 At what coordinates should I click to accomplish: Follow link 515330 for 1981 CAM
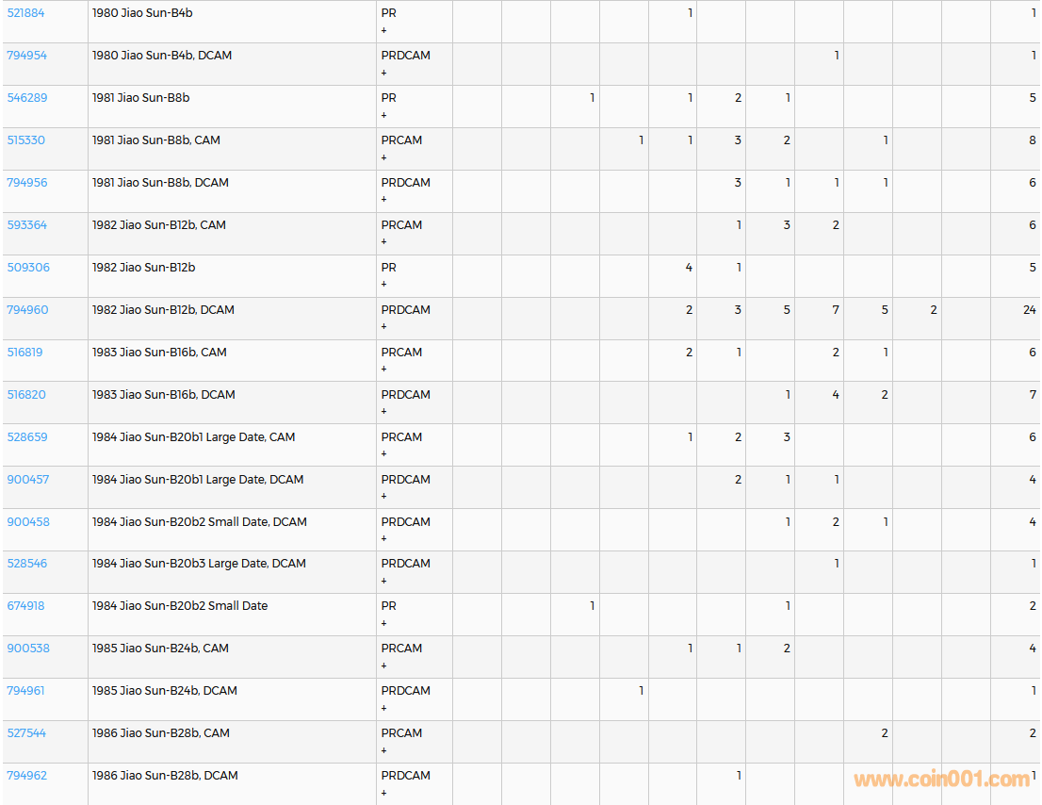[x=25, y=140]
